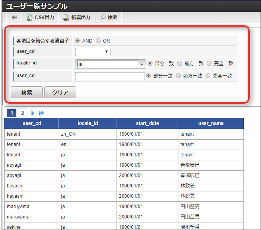Sort by the user_cd column header

(x=32, y=123)
